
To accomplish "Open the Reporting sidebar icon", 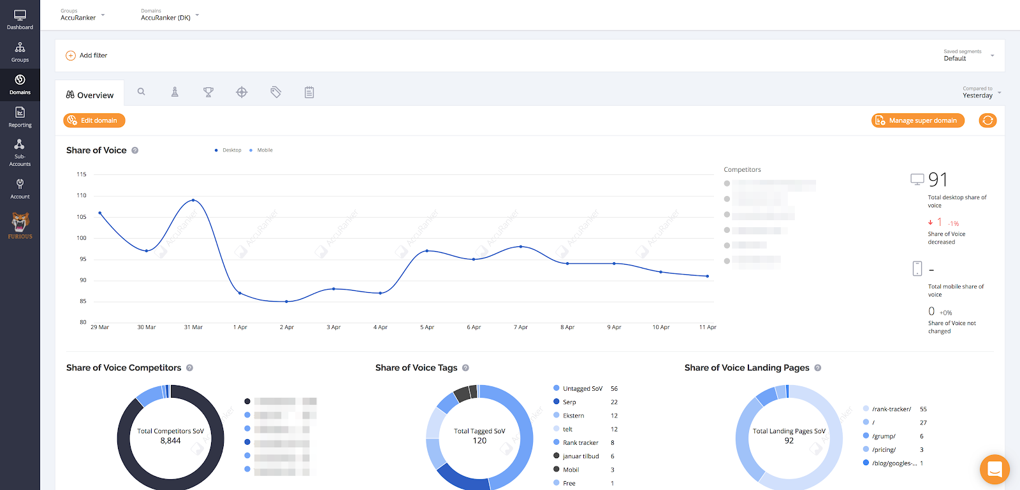I will click(20, 117).
